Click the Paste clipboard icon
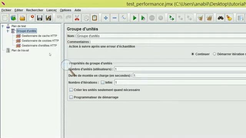Viewport: 246px width, 138px height. [95, 18]
